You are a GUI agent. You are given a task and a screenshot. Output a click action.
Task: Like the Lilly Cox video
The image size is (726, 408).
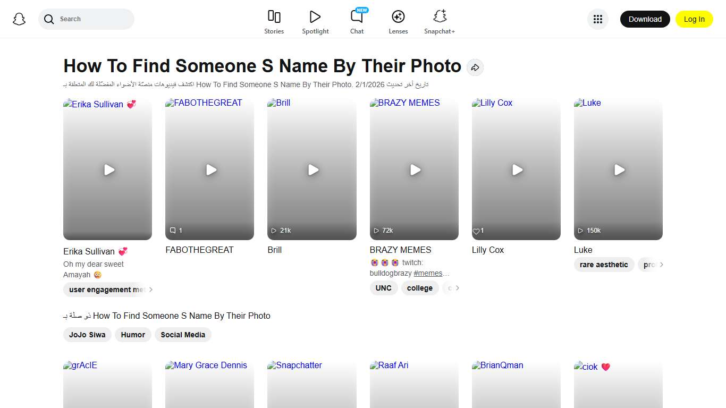pos(476,231)
